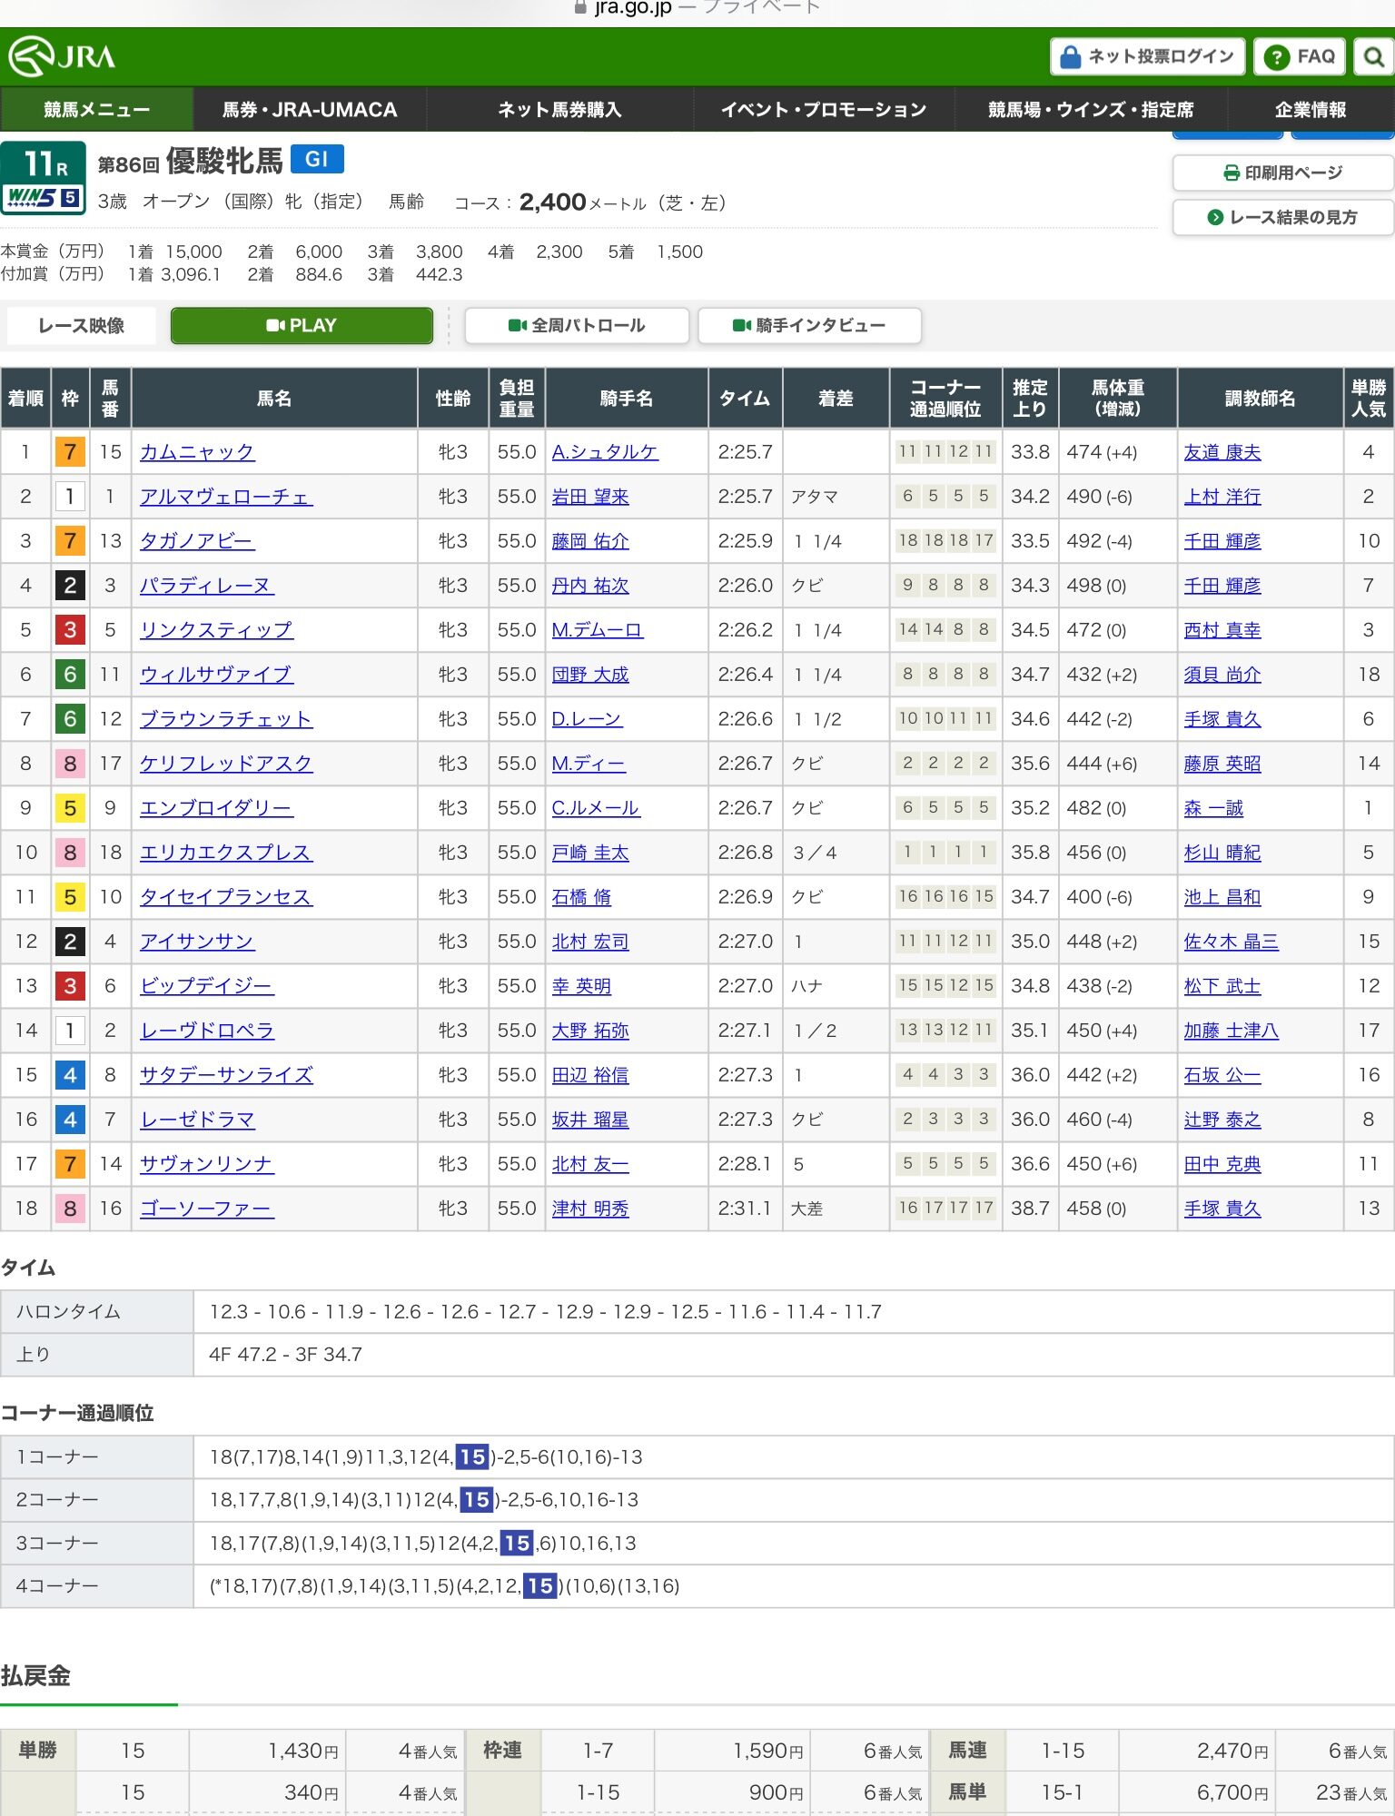Open horse カムニャック details
1395x1816 pixels.
point(197,451)
